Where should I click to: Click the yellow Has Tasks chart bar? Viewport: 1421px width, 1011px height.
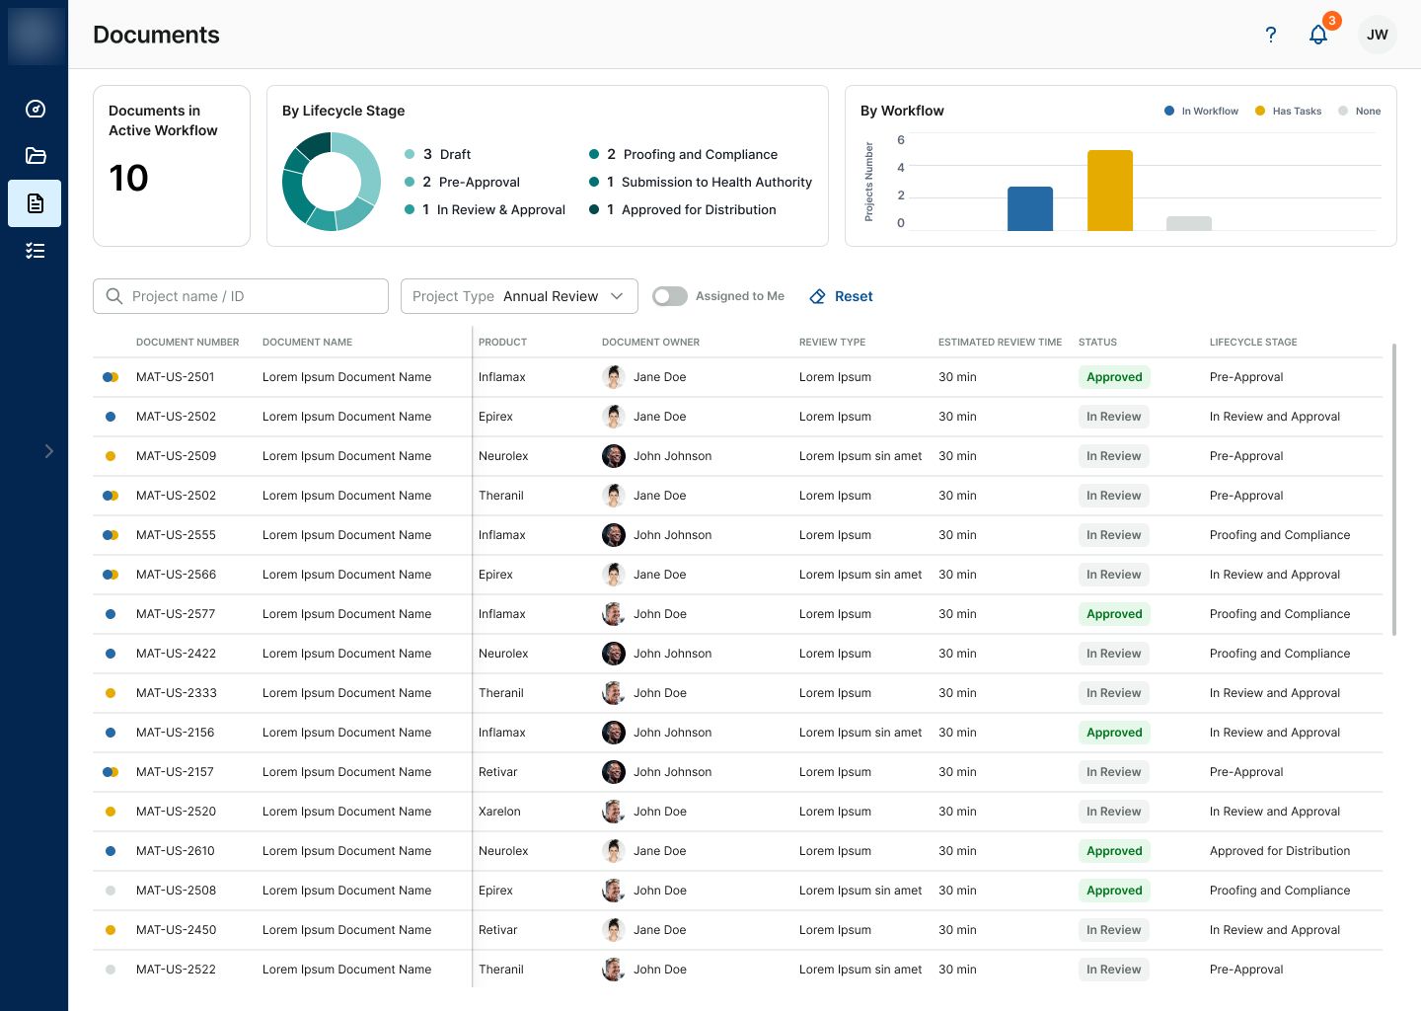tap(1110, 191)
